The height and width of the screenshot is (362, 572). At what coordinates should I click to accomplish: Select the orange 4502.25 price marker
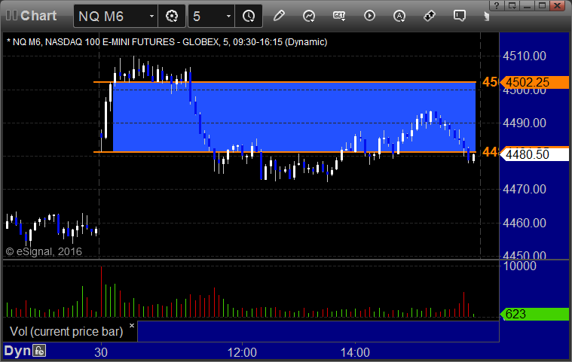534,82
